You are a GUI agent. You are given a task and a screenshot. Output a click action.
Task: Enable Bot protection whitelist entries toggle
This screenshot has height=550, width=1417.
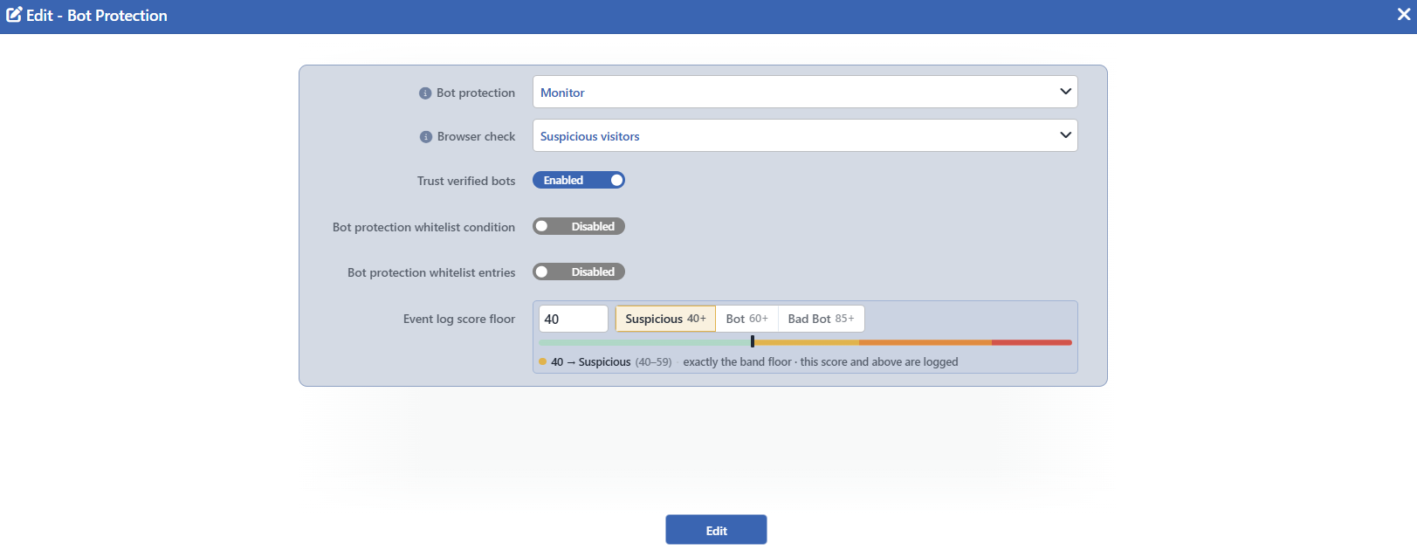(579, 272)
